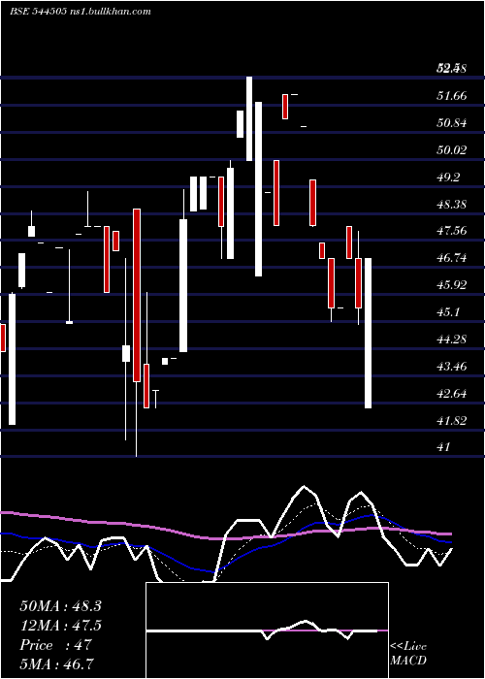Click the '5MA : 46.7' readout
The height and width of the screenshot is (679, 485).
(57, 663)
